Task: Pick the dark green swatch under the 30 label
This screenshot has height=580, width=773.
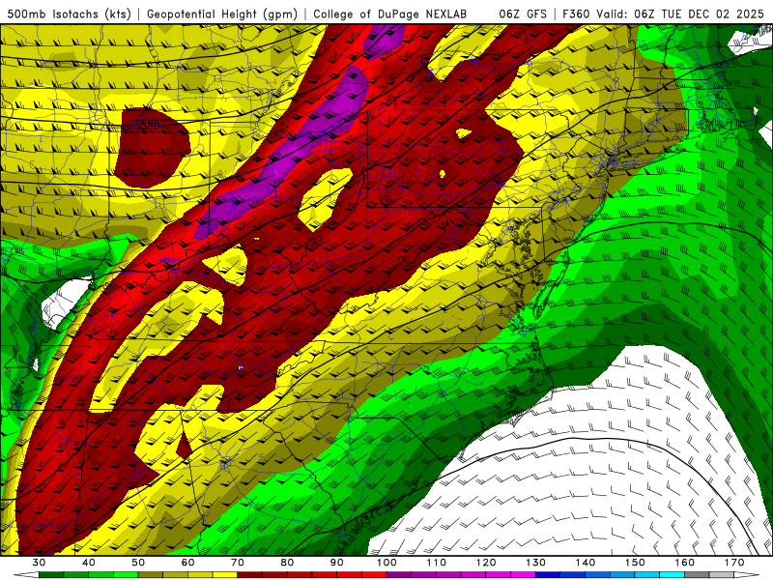Action: [x=51, y=575]
